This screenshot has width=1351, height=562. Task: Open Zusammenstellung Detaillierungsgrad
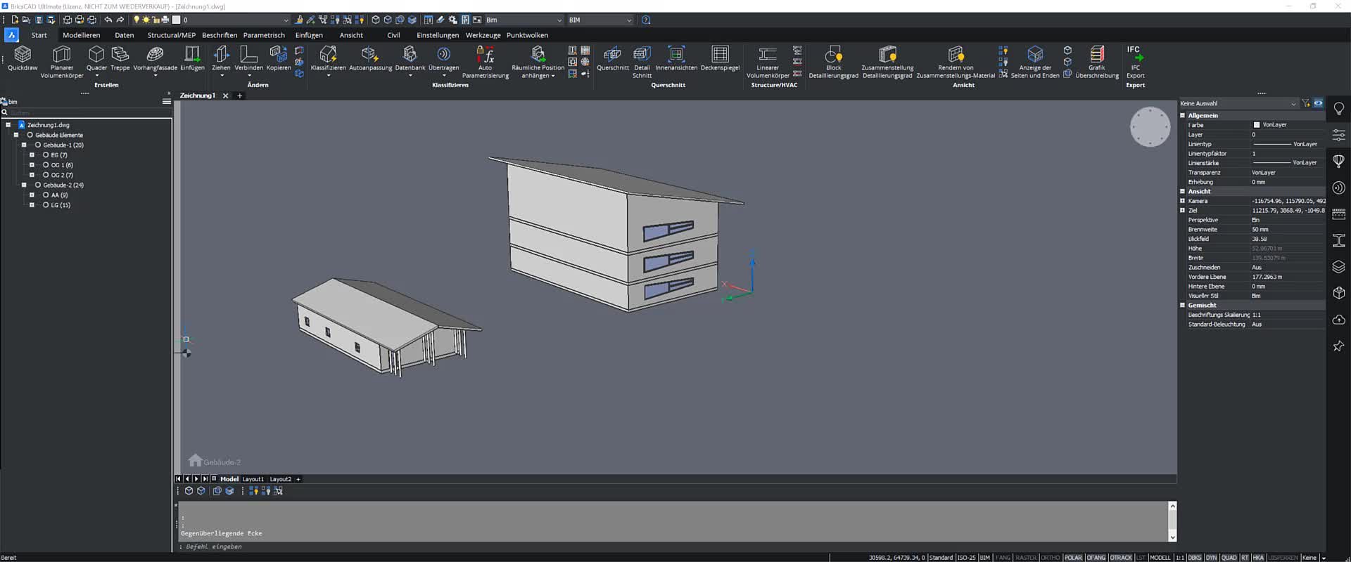pos(887,62)
